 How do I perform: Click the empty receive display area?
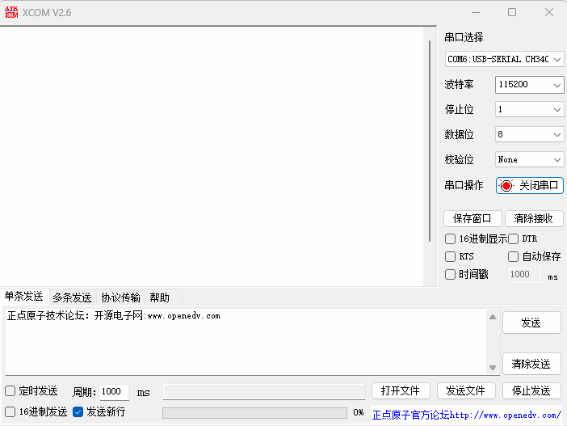212,156
